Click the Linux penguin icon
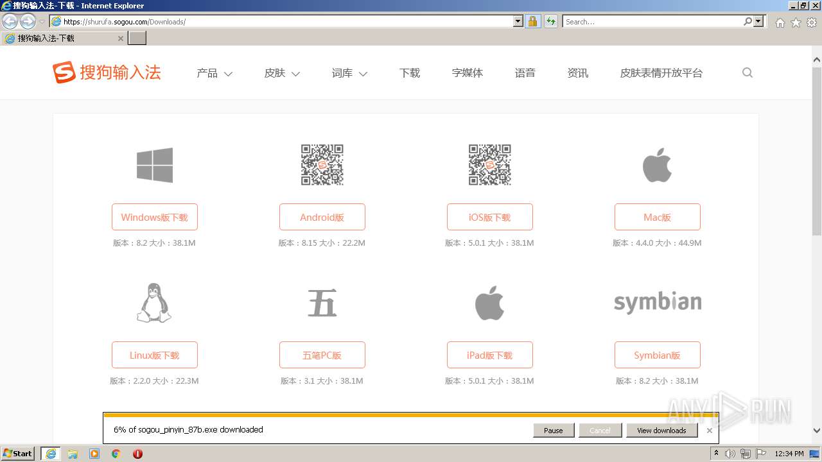This screenshot has width=822, height=462. coord(155,303)
